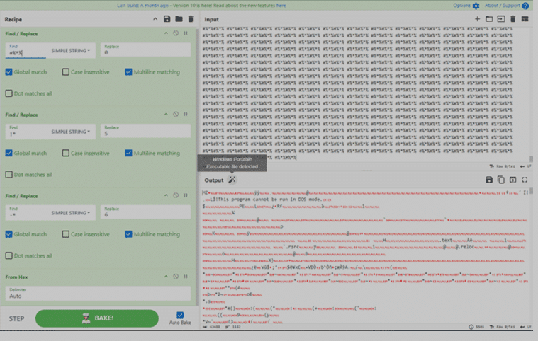Replace input with output icon
Image resolution: width=538 pixels, height=341 pixels.
point(513,180)
